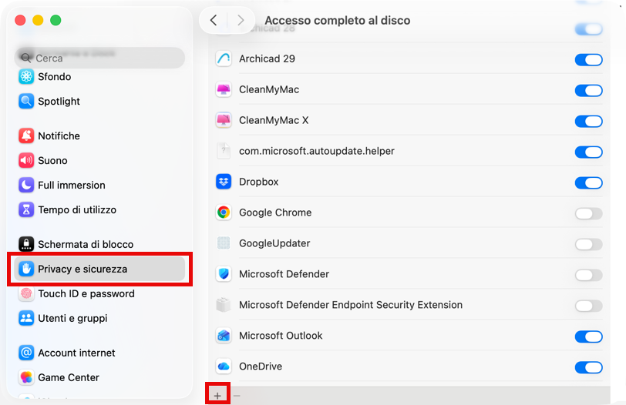The image size is (626, 405).
Task: Open Game Center icon in sidebar
Action: pyautogui.click(x=27, y=377)
